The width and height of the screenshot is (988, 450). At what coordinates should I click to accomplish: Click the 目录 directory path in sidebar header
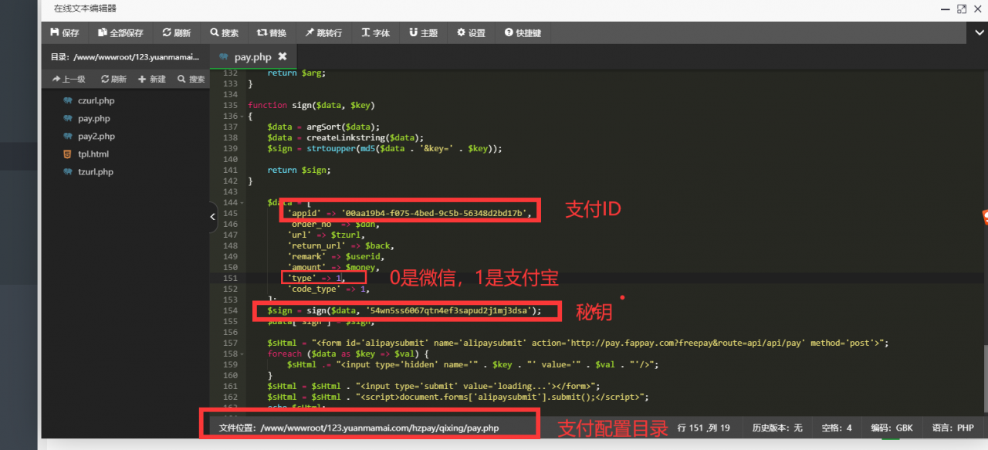125,56
